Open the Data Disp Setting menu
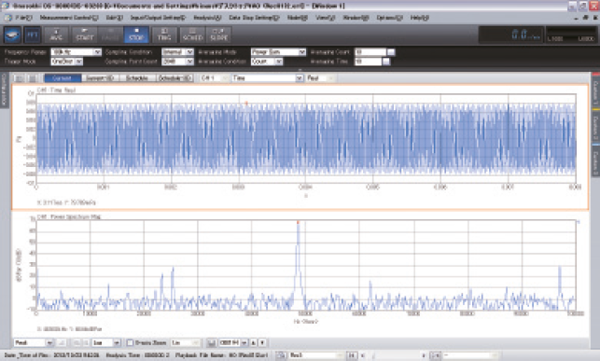Image resolution: width=600 pixels, height=361 pixels. (254, 18)
